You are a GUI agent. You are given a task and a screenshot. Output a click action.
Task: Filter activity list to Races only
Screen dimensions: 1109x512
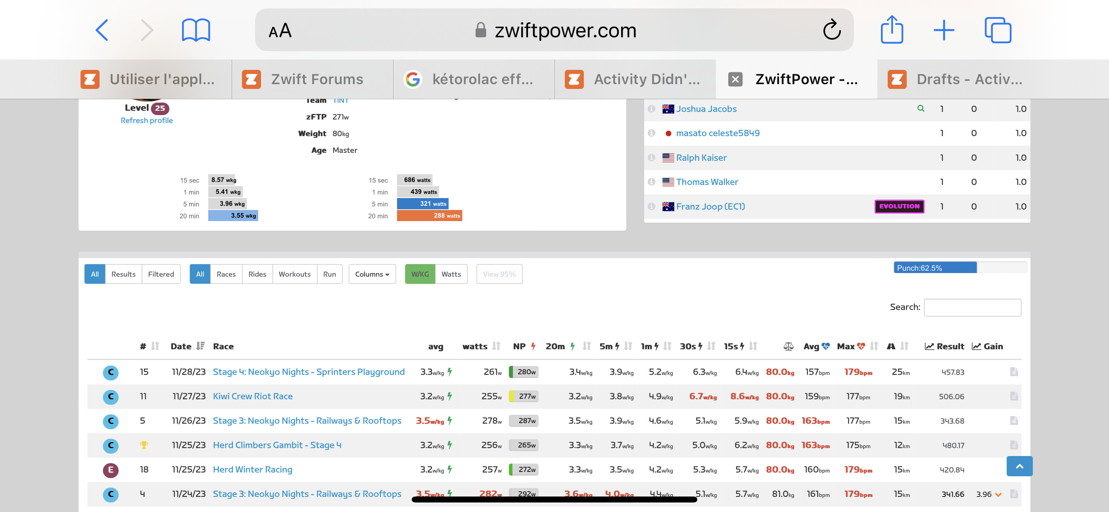point(226,274)
